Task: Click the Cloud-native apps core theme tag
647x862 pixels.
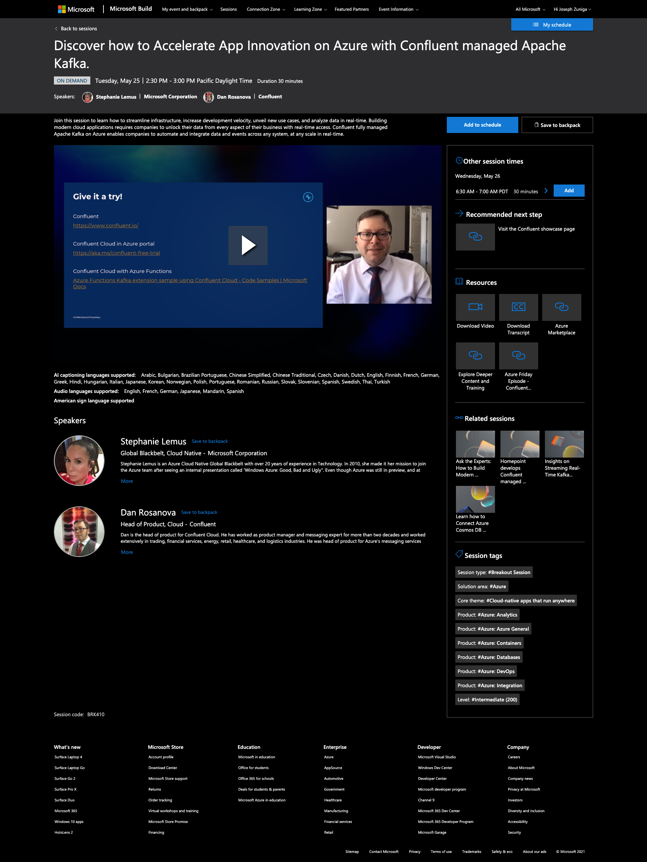Action: coord(516,600)
